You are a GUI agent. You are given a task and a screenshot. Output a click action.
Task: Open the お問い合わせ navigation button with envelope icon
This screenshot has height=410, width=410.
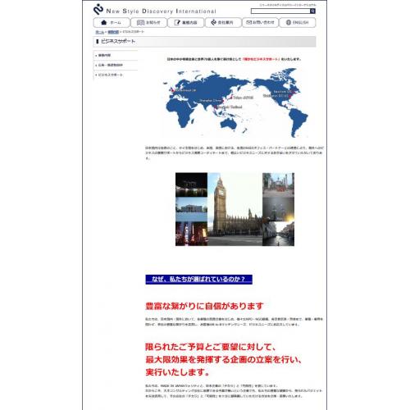click(260, 22)
